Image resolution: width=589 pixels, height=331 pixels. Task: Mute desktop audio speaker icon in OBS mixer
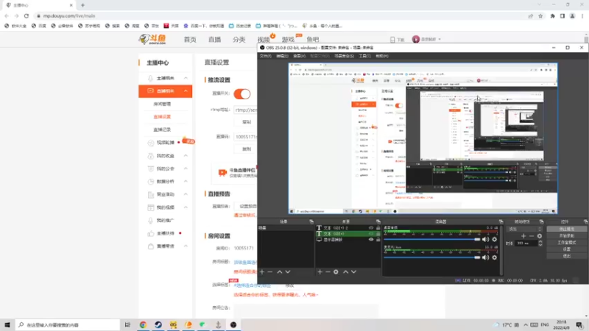point(486,240)
